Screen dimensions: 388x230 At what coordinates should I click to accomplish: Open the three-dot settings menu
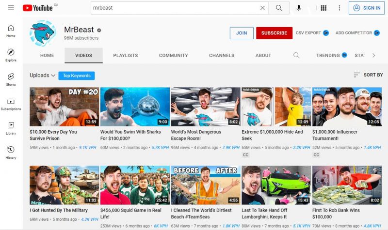339,8
